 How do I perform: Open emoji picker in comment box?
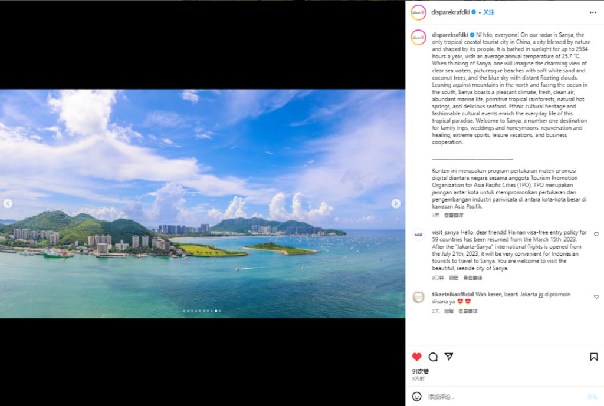click(x=417, y=397)
